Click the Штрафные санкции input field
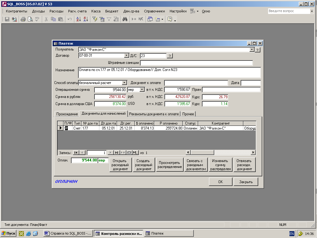 coord(196,63)
